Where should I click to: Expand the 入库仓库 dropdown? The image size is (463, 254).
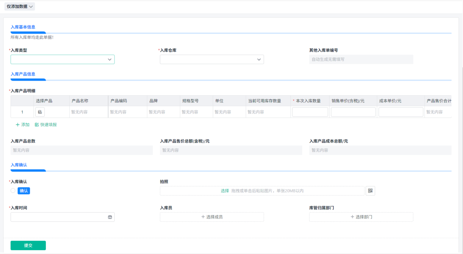[x=212, y=59]
